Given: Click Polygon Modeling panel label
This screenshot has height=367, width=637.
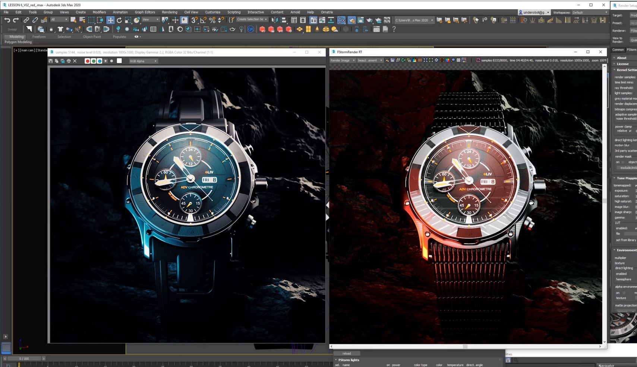Looking at the screenshot, I should (18, 42).
